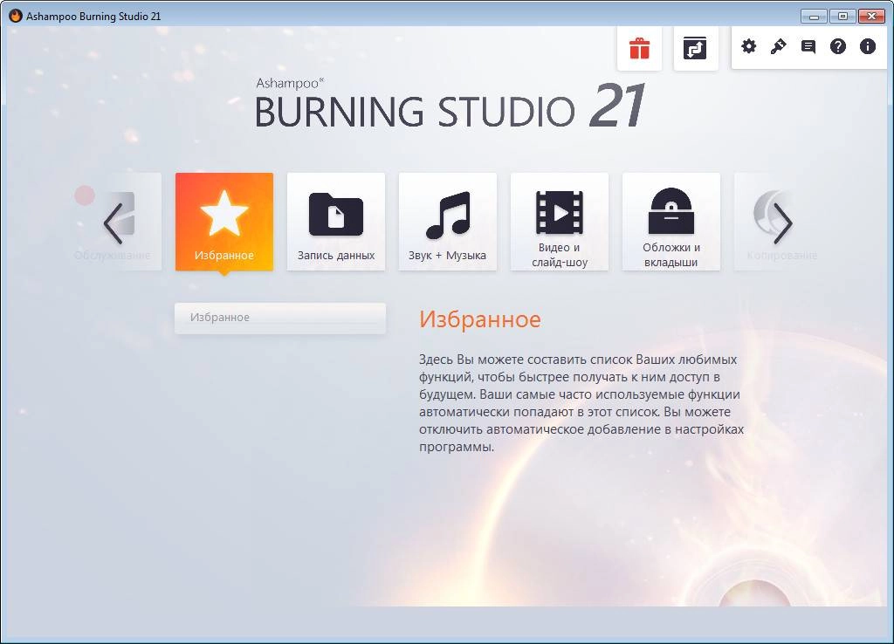Open help with question mark icon
Image resolution: width=894 pixels, height=644 pixels.
[837, 47]
